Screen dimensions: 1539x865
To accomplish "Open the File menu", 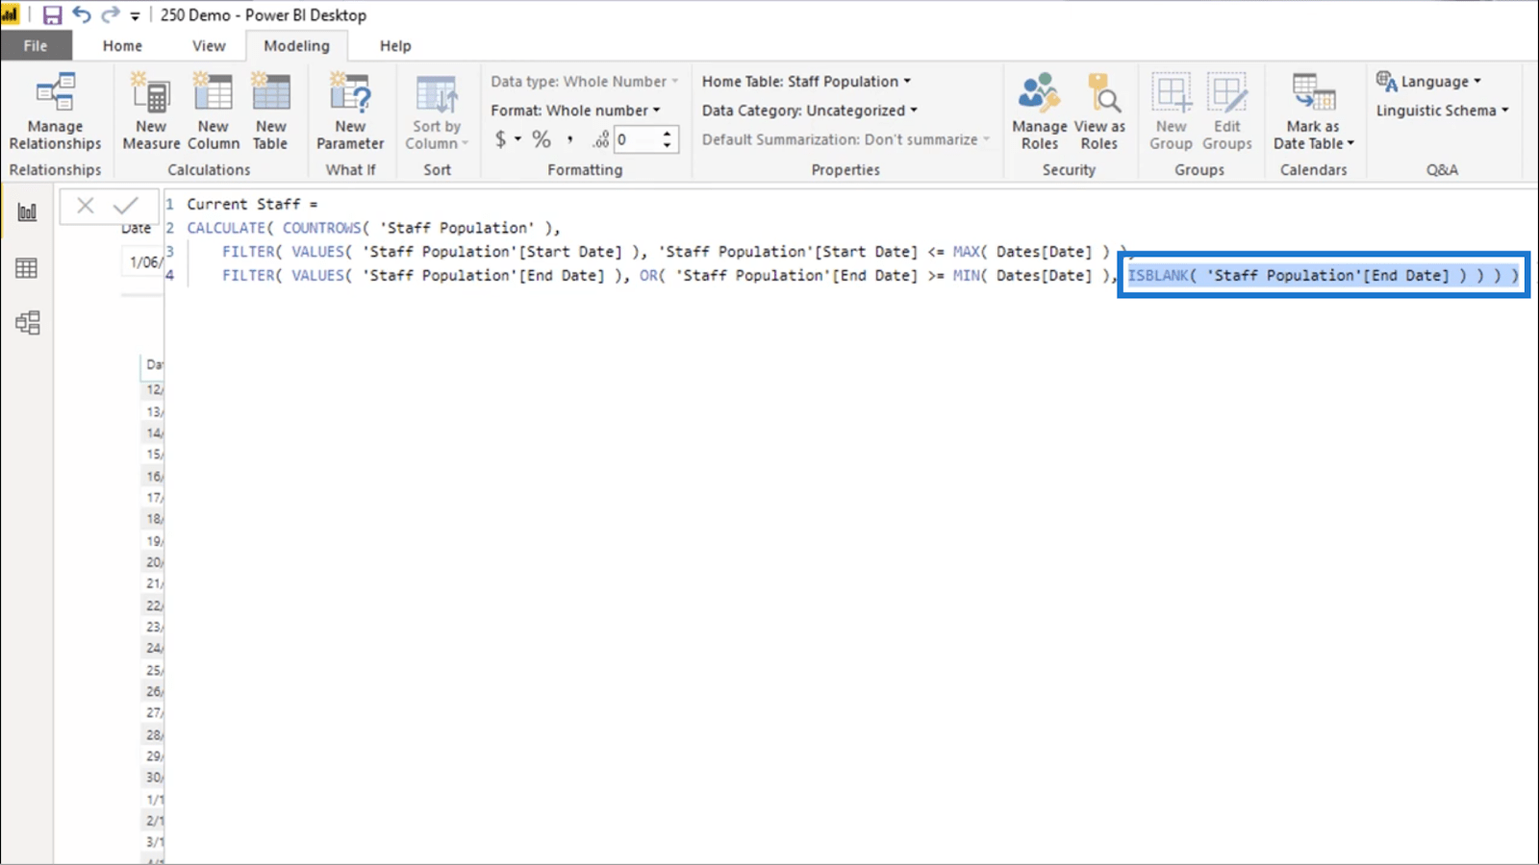I will pyautogui.click(x=36, y=45).
